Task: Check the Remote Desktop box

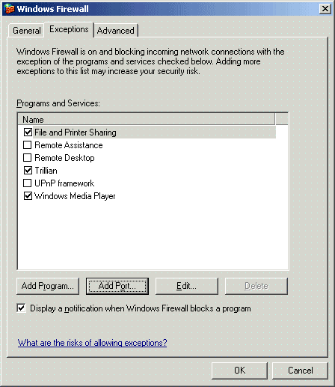Action: point(27,157)
